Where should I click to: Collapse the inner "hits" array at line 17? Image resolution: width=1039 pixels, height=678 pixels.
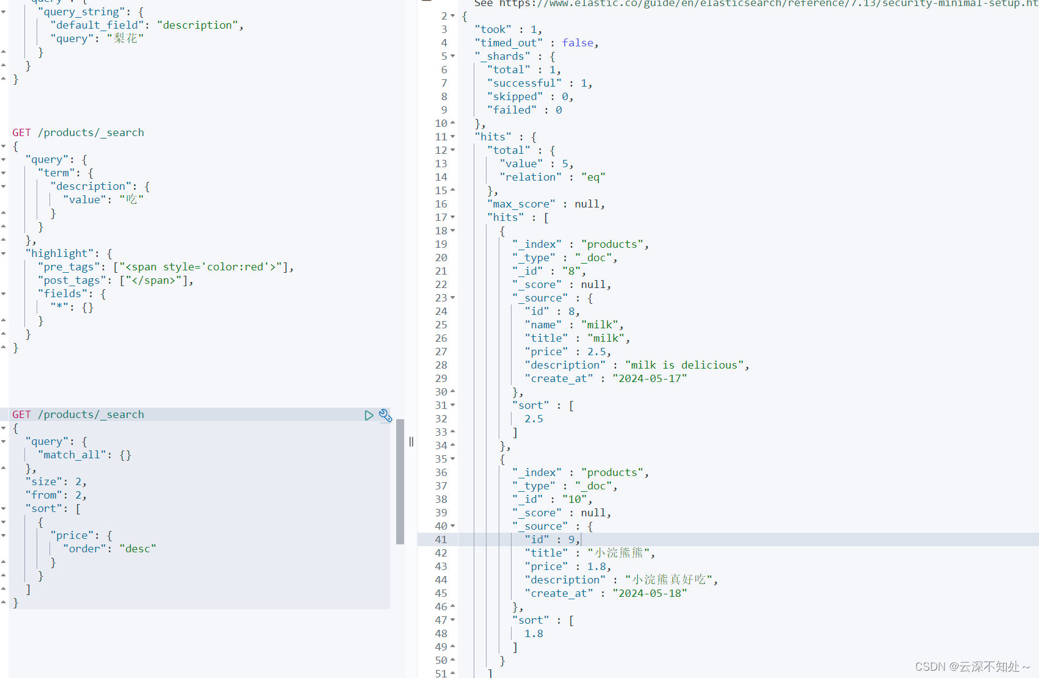(452, 217)
